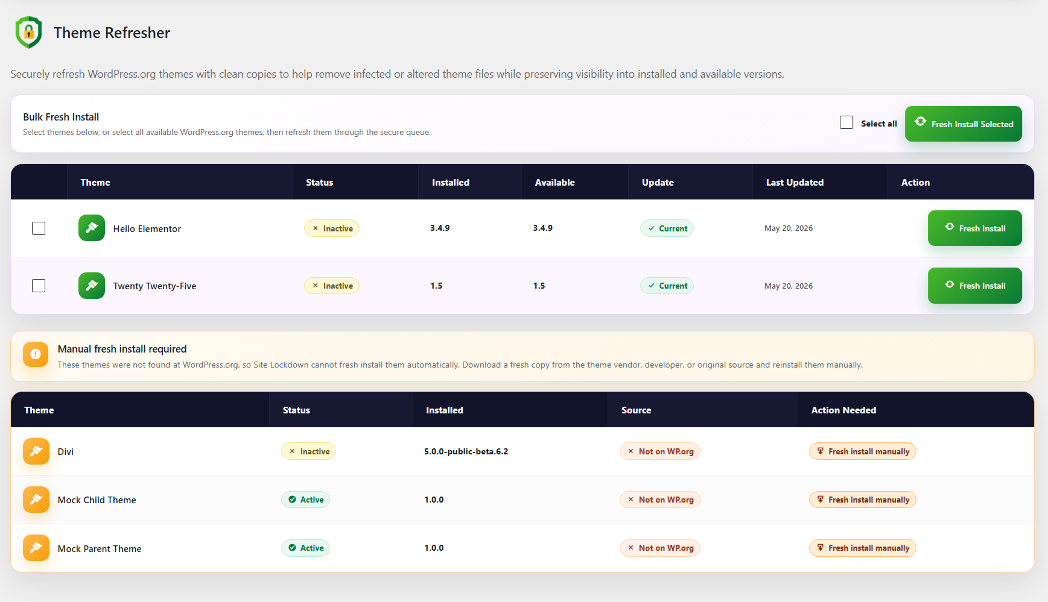Click Not on WP.org for Mock Child Theme
This screenshot has height=602, width=1048.
660,500
